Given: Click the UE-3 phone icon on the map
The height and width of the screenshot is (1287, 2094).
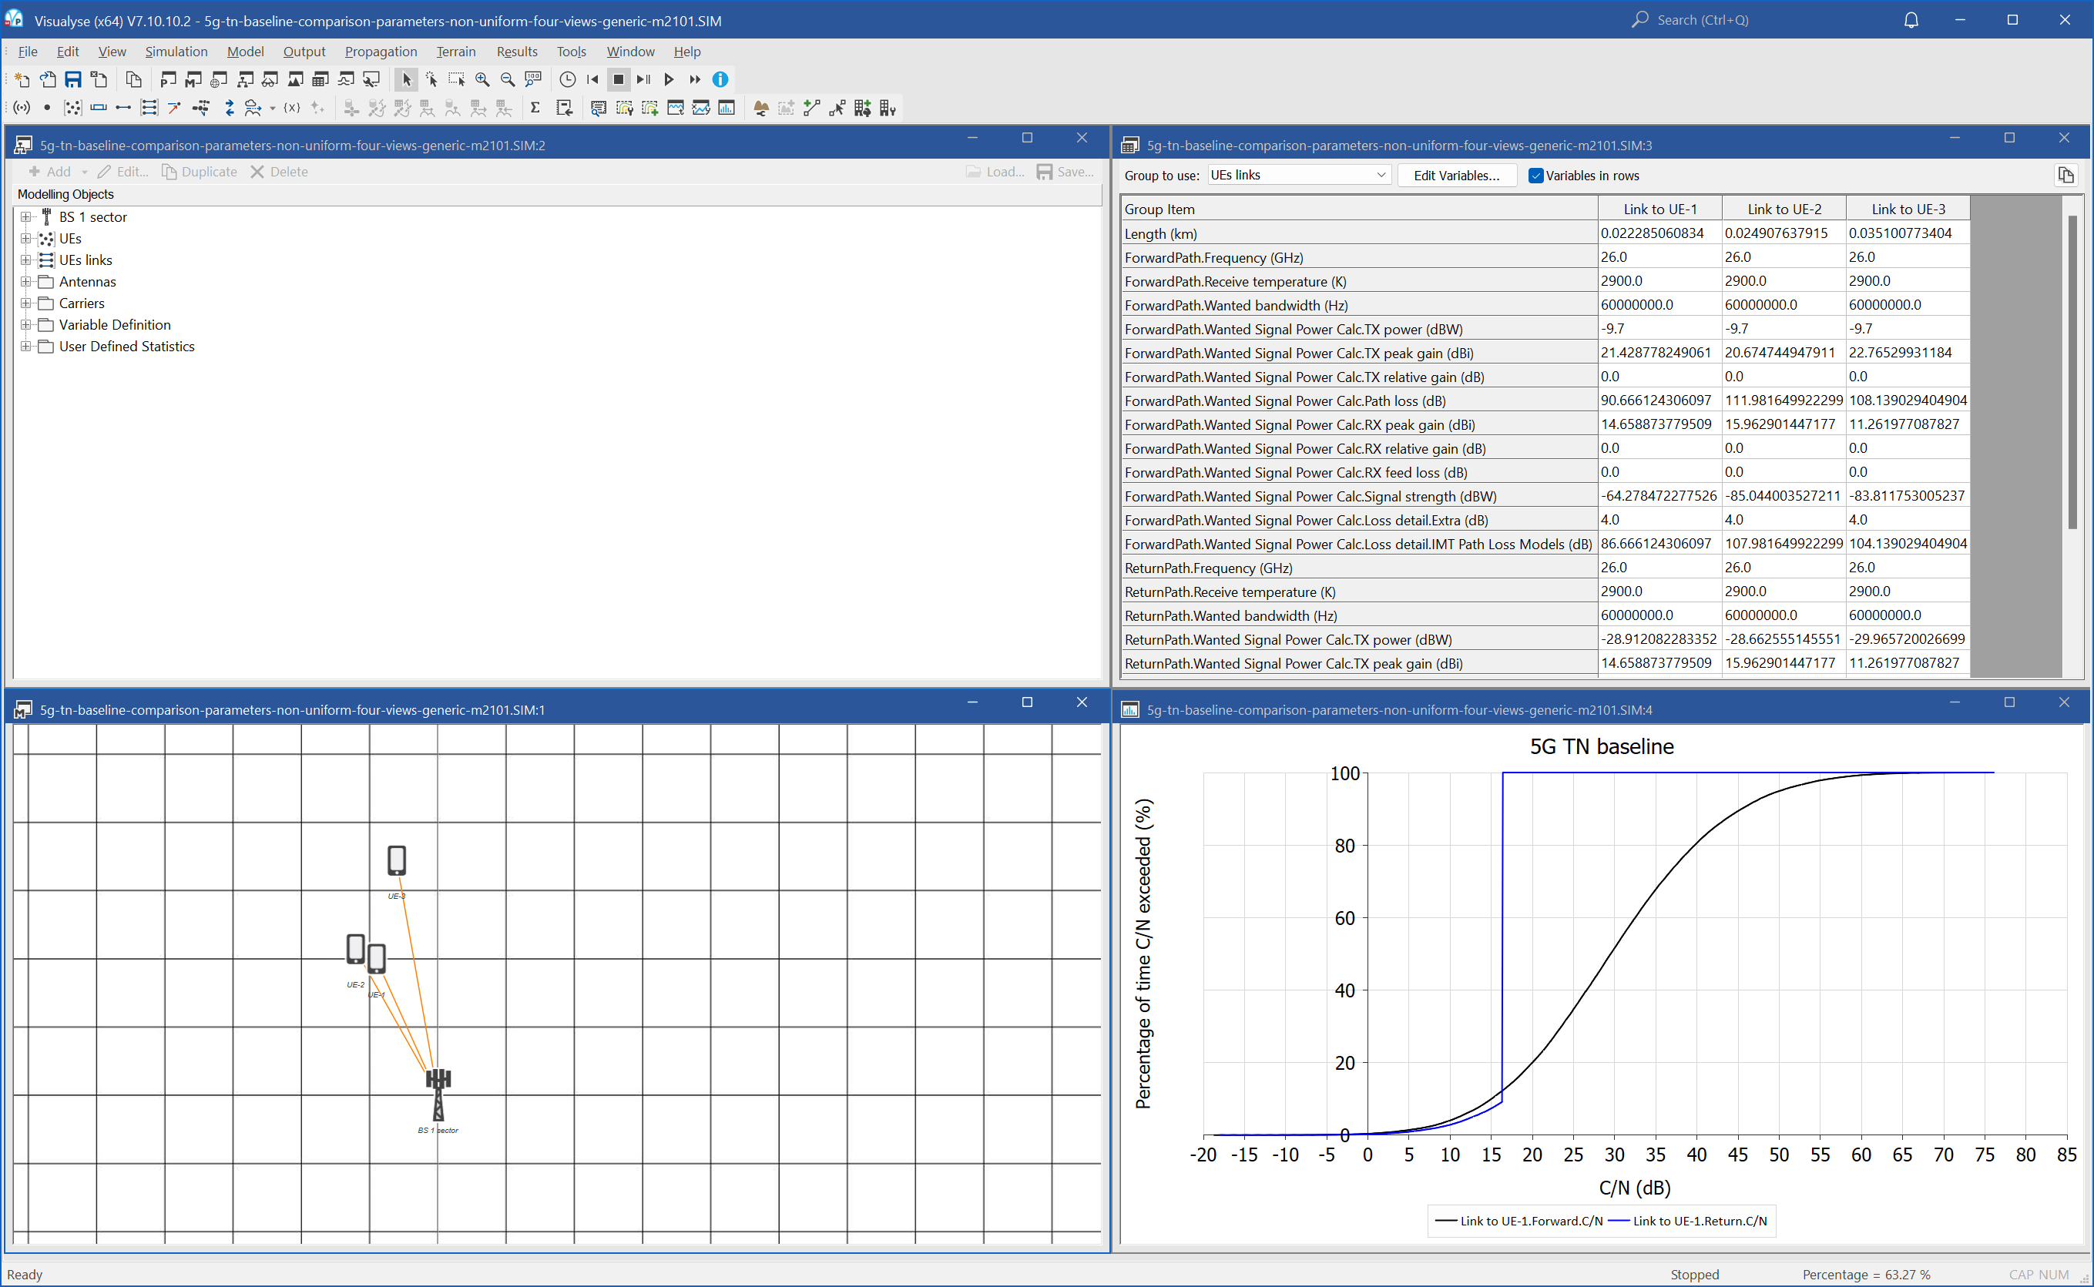Looking at the screenshot, I should [397, 860].
